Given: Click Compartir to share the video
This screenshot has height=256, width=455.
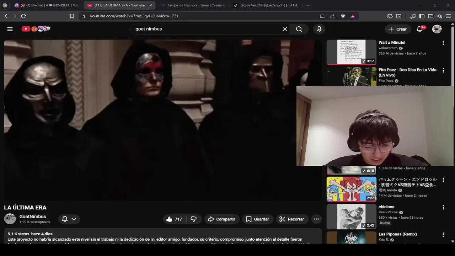Looking at the screenshot, I should (222, 219).
